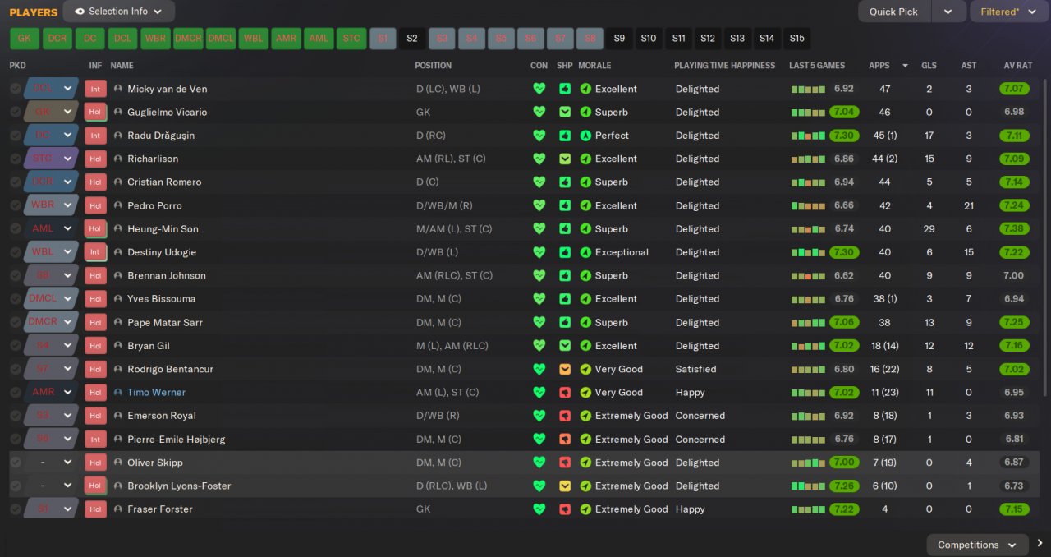Click Heung-Min Son's condition heart icon

(539, 228)
